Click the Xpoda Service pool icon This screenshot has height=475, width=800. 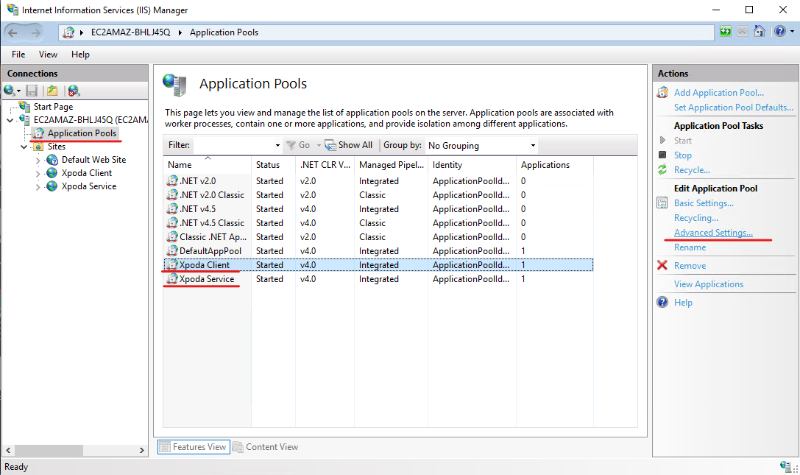point(172,279)
